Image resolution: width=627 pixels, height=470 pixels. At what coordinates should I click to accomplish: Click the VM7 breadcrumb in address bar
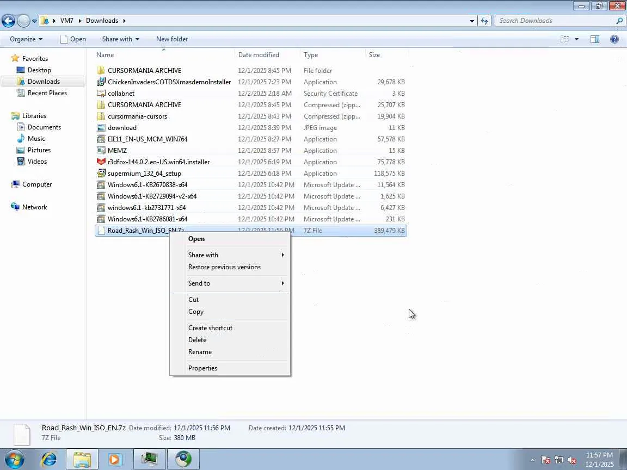coord(66,21)
